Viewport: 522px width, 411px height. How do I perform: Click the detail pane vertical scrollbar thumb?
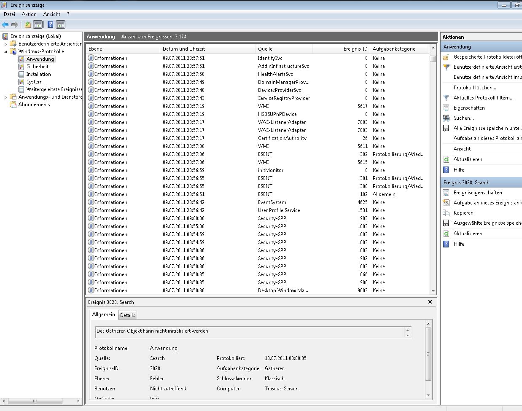(428, 354)
